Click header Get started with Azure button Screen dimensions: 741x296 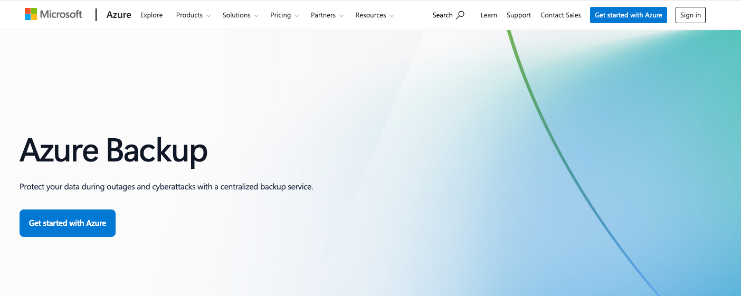click(x=629, y=15)
